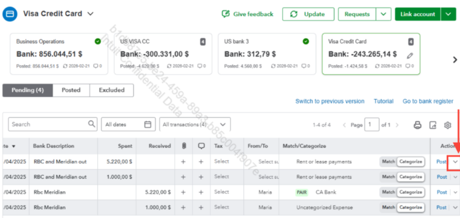Viewport: 460px width, 218px height.
Task: Toggle Match on the PAIR CA Bank row
Action: tap(389, 192)
